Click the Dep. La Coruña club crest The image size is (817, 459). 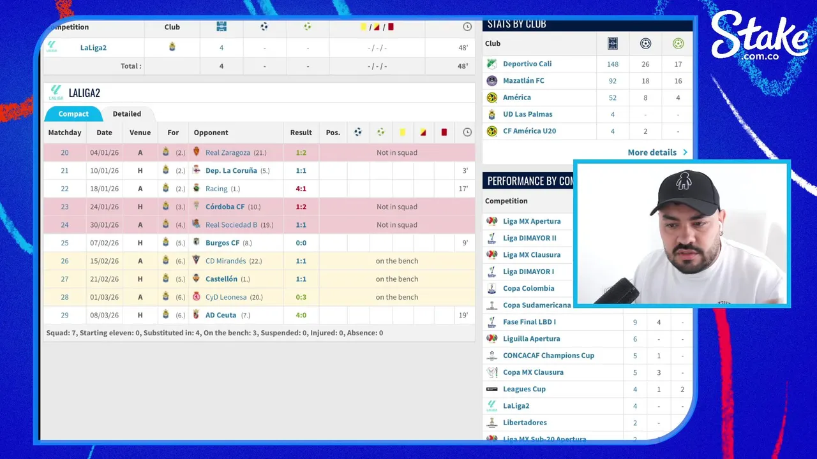point(197,170)
